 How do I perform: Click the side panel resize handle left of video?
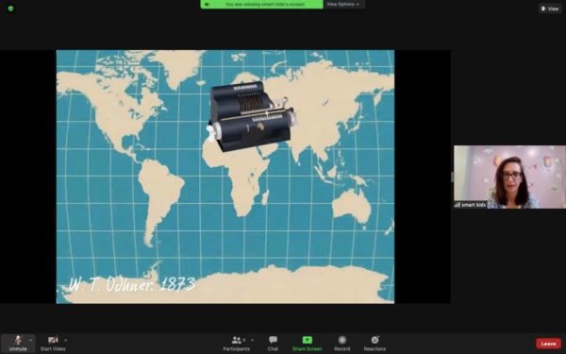(x=452, y=177)
